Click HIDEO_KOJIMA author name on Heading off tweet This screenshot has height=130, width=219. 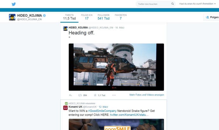point(78,27)
